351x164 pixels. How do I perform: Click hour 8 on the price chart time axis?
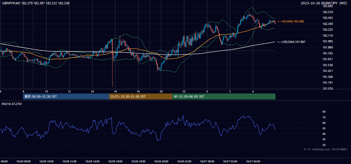click(23, 92)
